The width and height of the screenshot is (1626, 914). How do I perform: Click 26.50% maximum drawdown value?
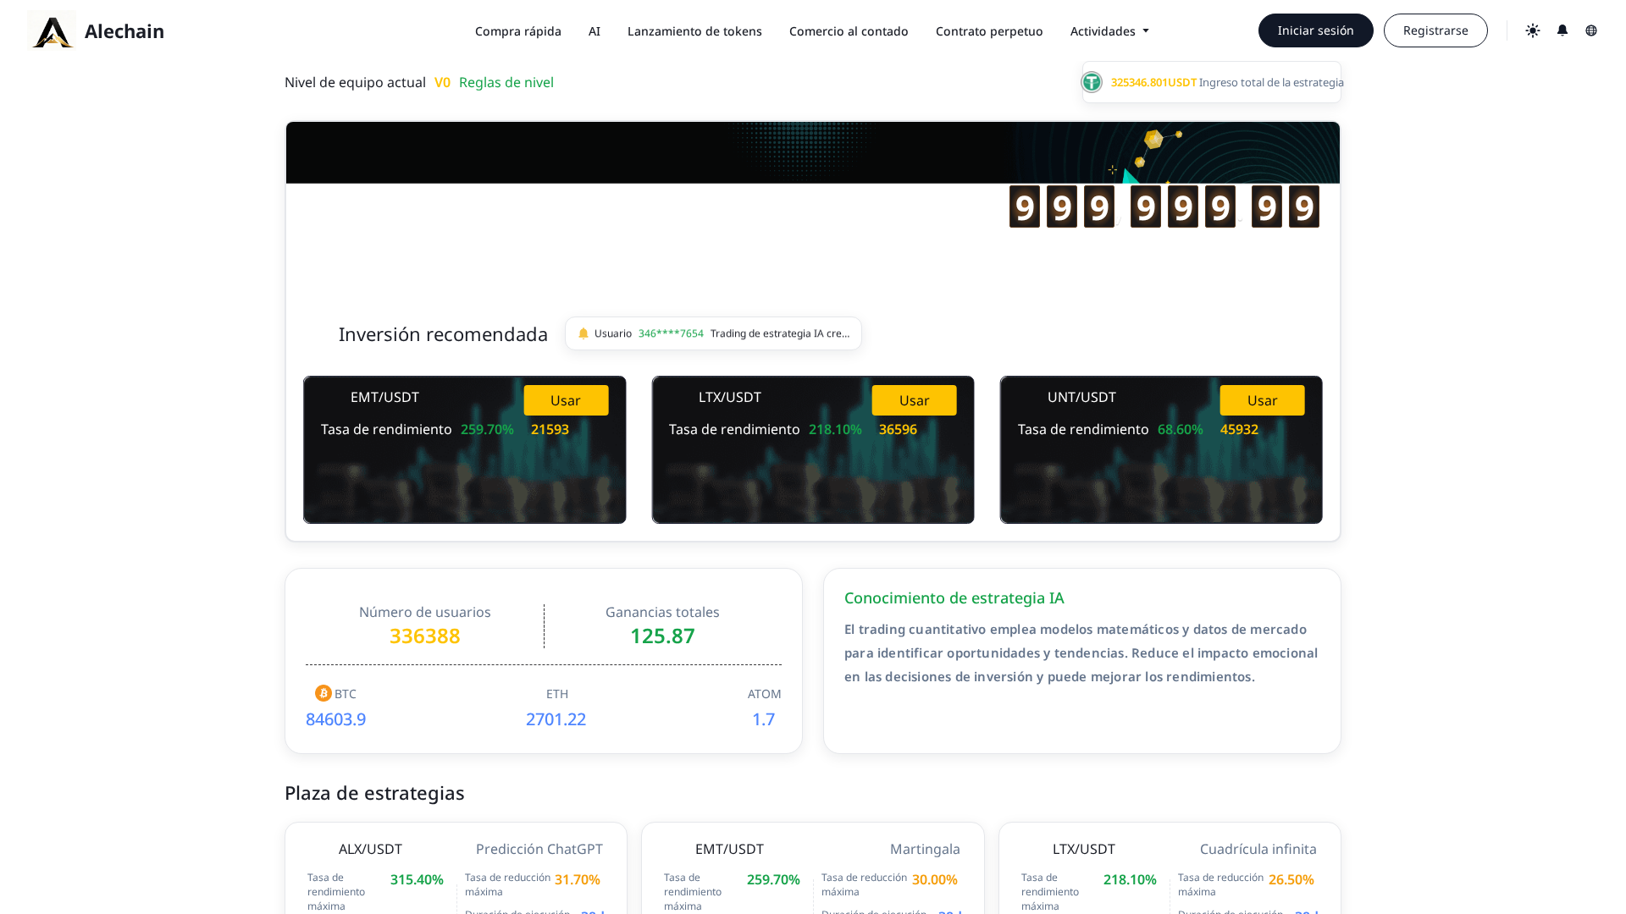point(1291,879)
